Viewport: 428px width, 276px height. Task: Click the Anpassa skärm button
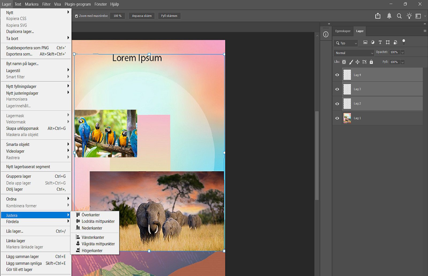[x=142, y=16]
